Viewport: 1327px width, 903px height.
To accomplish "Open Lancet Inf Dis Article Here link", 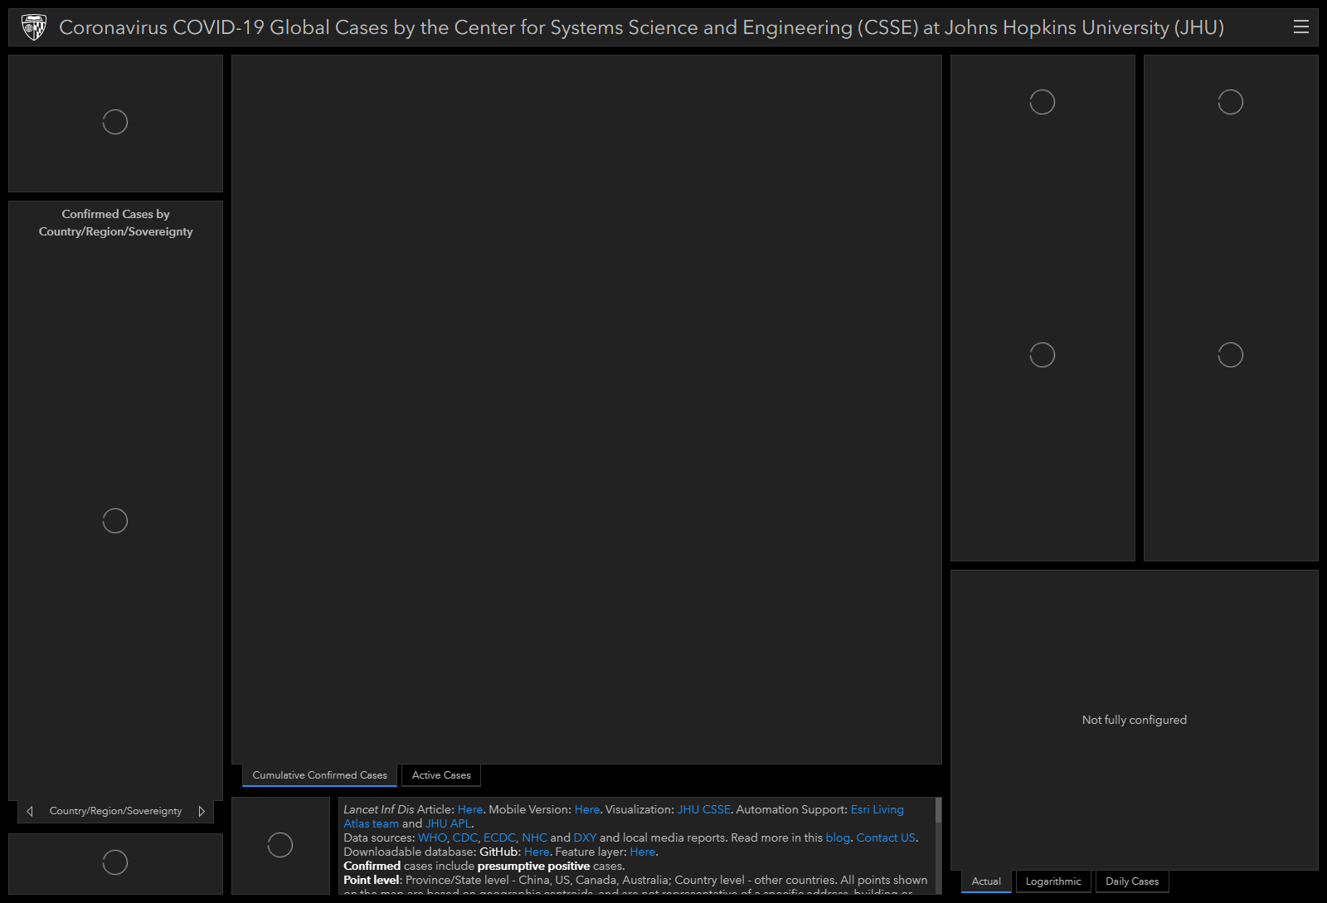I will point(470,809).
